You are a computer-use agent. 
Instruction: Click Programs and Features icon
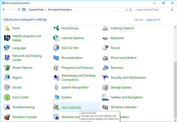coord(56,68)
